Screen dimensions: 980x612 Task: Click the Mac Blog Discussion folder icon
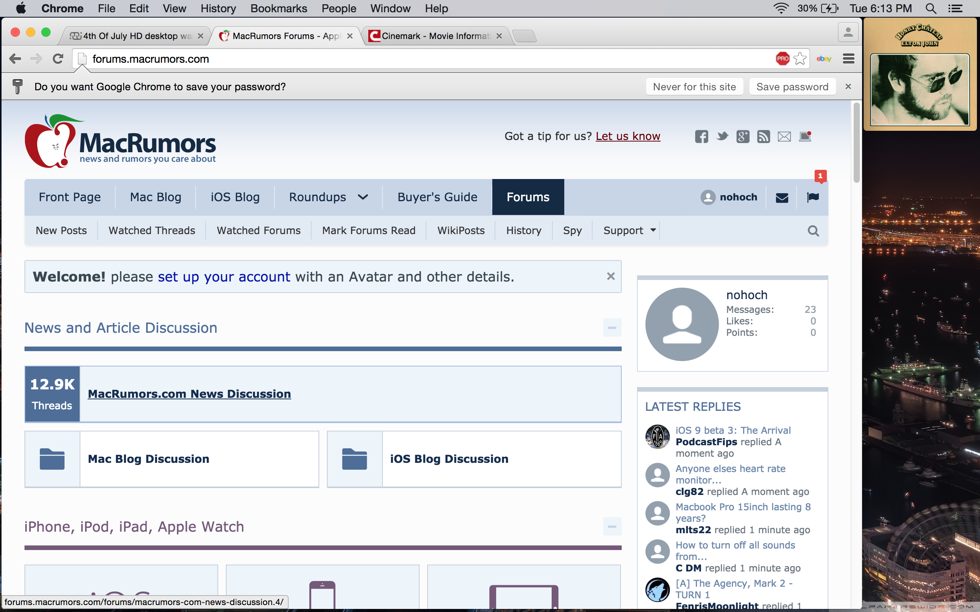click(52, 459)
